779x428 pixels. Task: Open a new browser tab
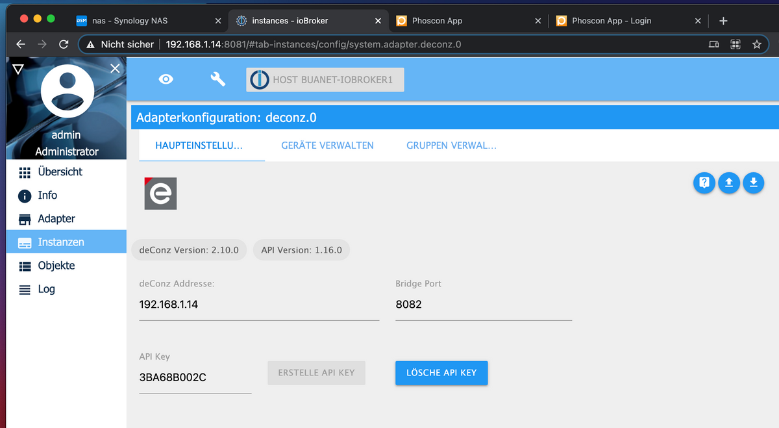(724, 21)
